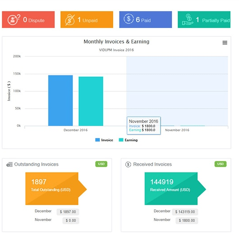Select the December 2016 Invoice bar
The height and width of the screenshot is (235, 239).
[x=60, y=101]
